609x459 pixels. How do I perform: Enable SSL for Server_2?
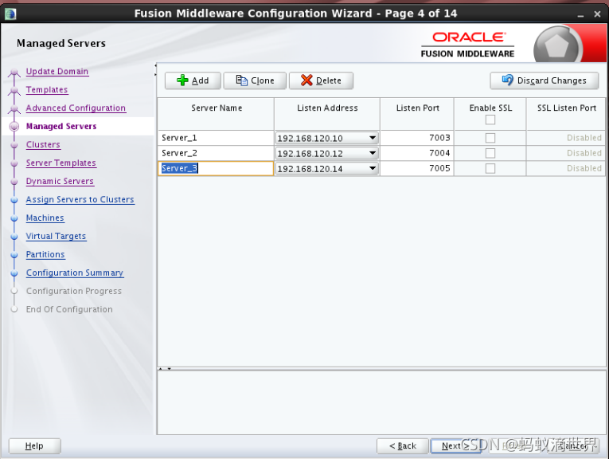[490, 153]
